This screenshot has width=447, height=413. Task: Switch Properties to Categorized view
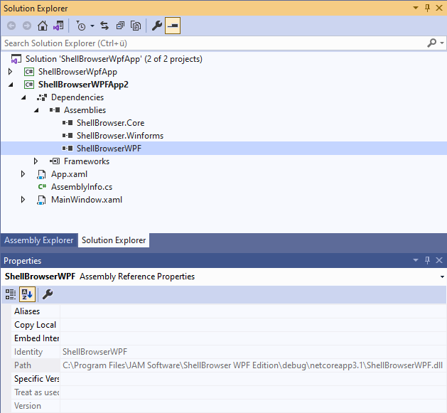[x=11, y=294]
